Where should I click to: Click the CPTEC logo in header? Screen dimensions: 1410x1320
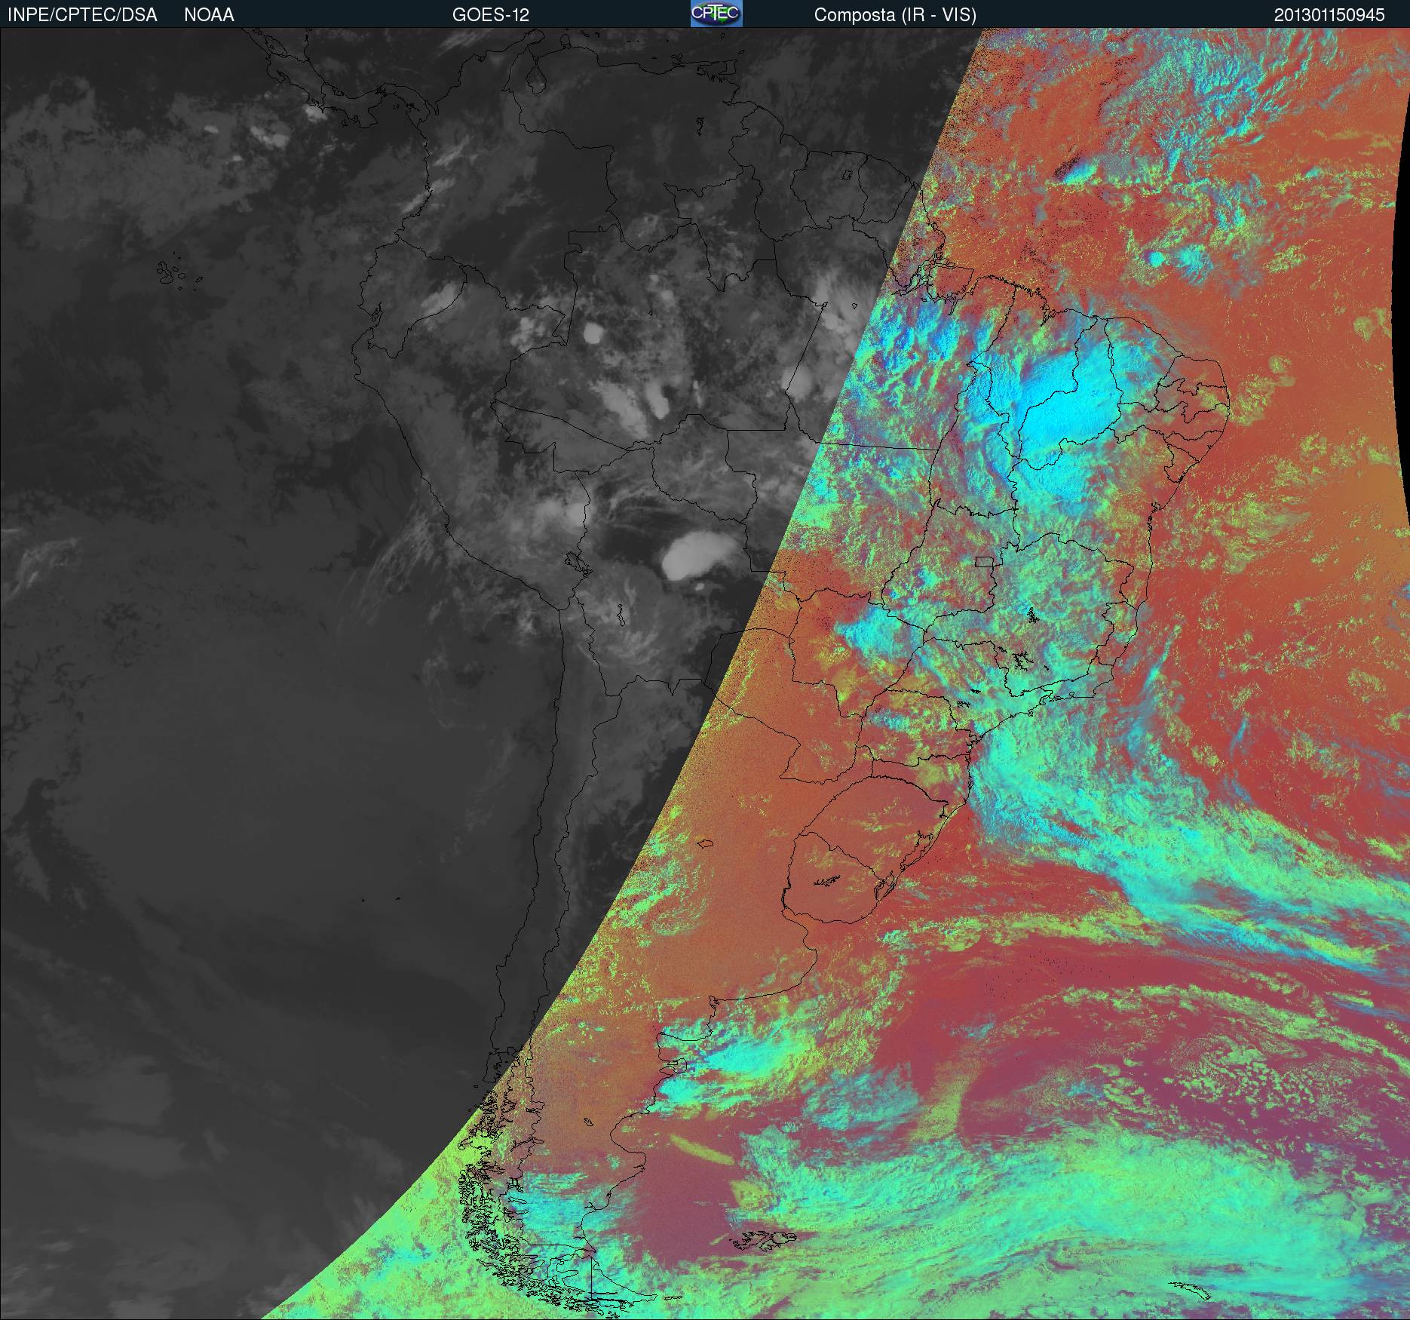(716, 14)
